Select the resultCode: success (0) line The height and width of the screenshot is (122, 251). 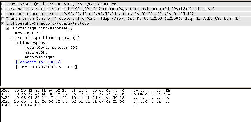click(51, 48)
